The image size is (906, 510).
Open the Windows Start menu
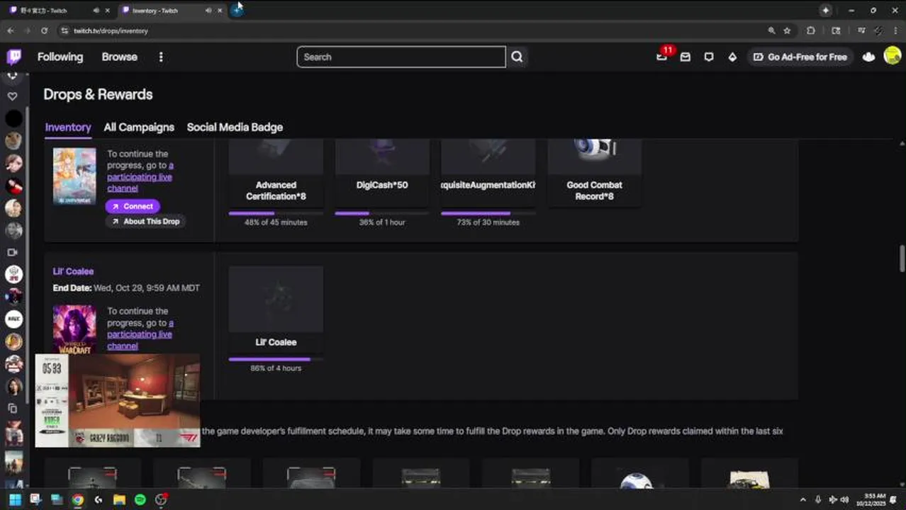coord(15,499)
